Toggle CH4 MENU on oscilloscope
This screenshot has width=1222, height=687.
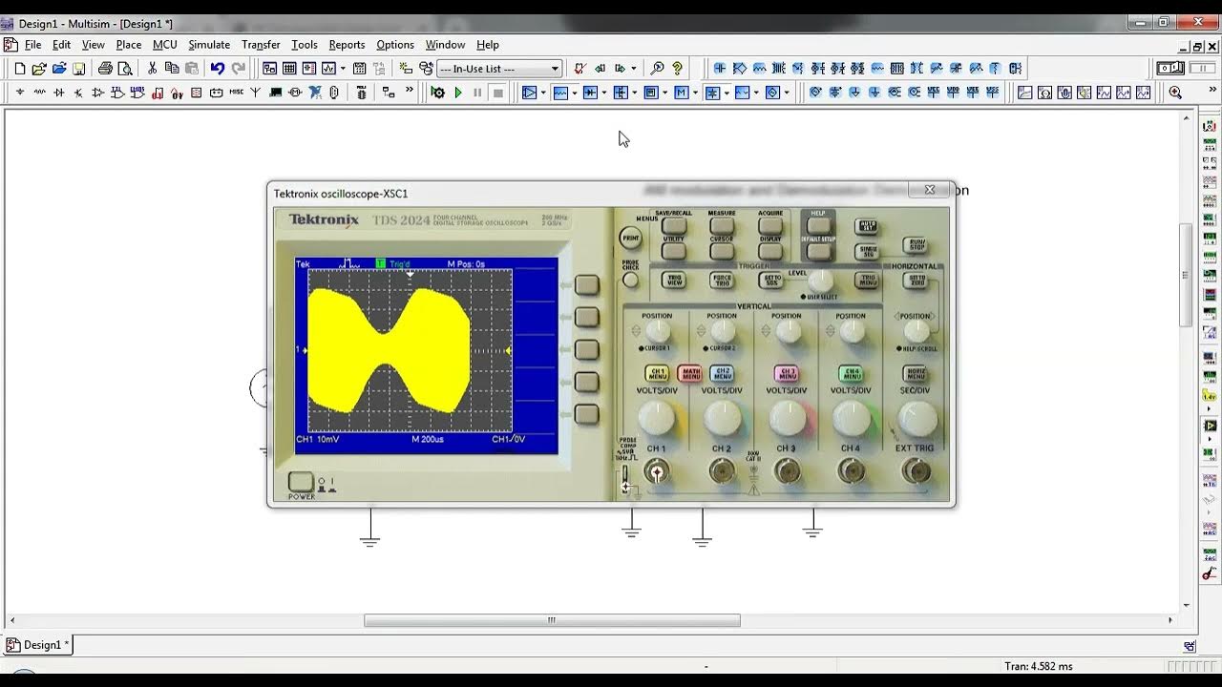click(x=852, y=374)
